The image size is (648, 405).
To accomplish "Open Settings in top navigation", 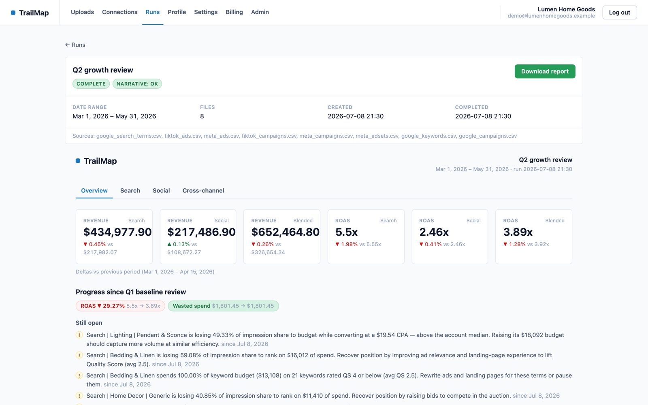I will [206, 12].
